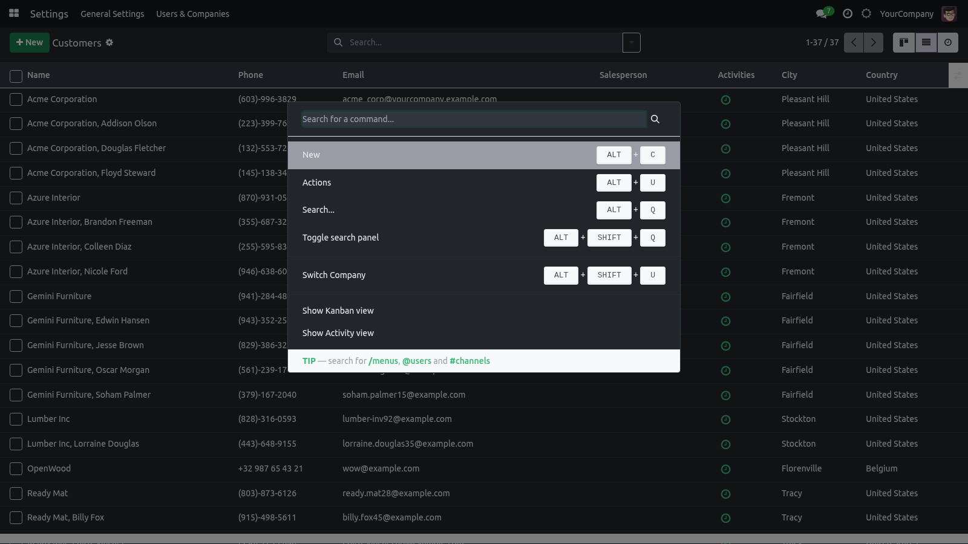This screenshot has width=968, height=544.
Task: Switch to Kanban view icon
Action: 904,42
